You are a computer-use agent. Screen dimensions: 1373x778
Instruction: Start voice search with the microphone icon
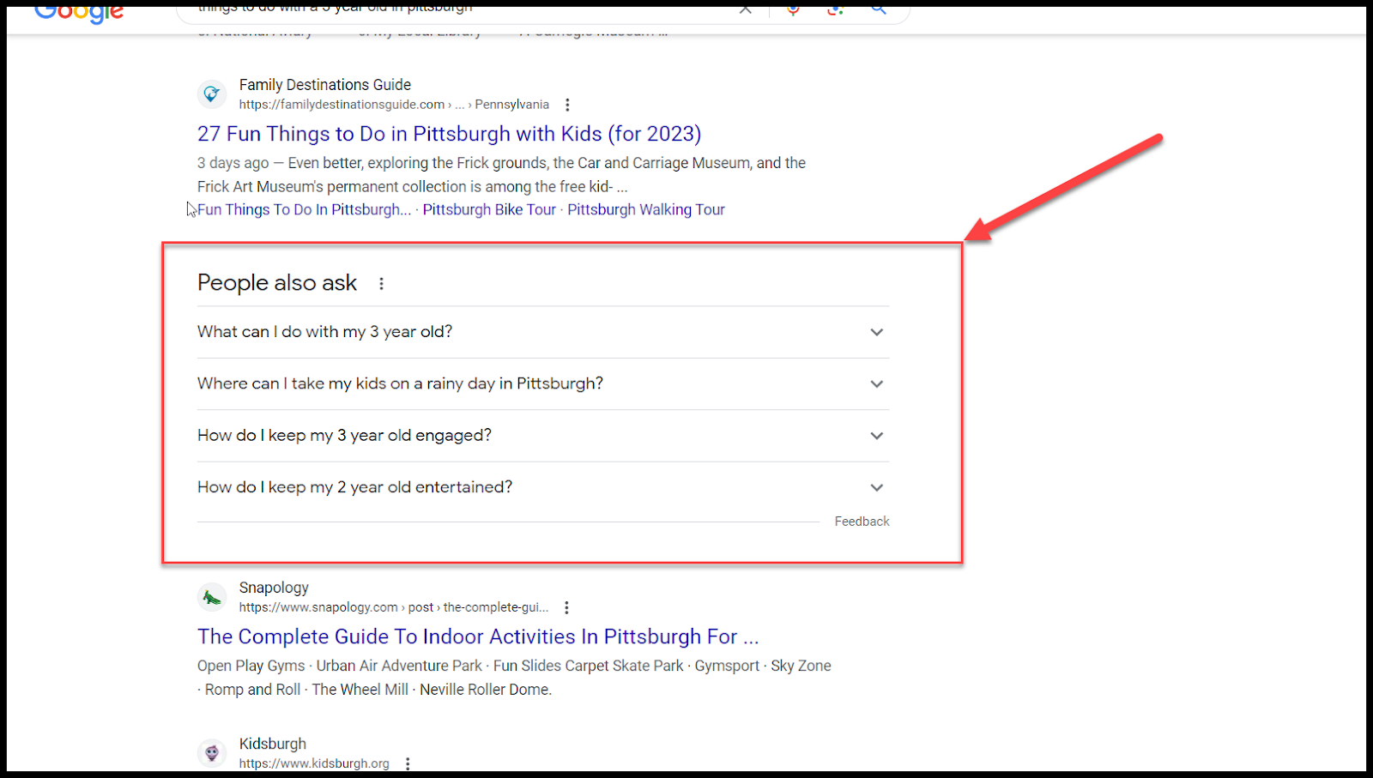click(792, 9)
